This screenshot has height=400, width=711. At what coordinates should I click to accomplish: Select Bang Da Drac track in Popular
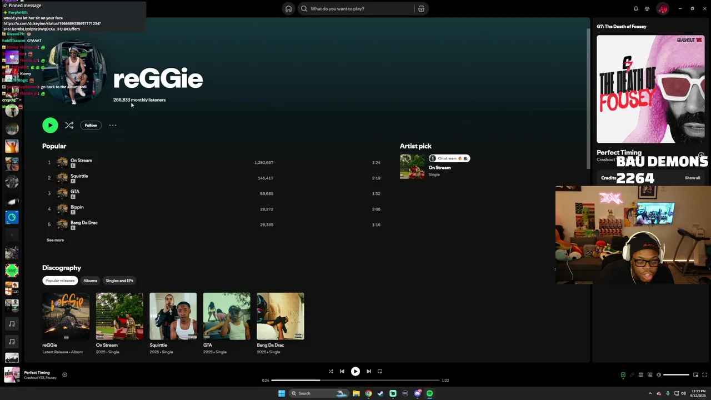[214, 224]
